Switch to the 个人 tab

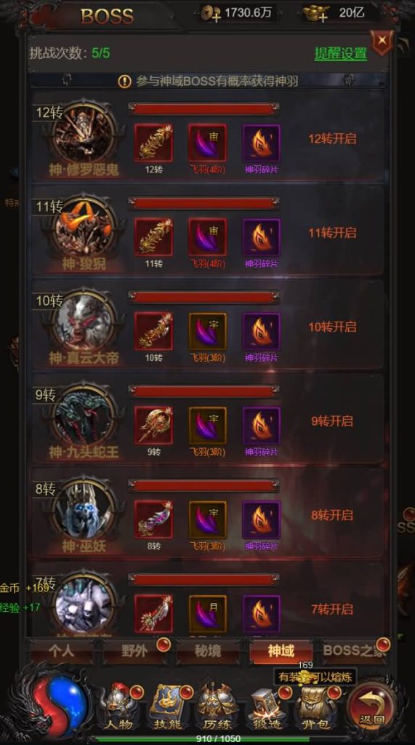pyautogui.click(x=61, y=651)
